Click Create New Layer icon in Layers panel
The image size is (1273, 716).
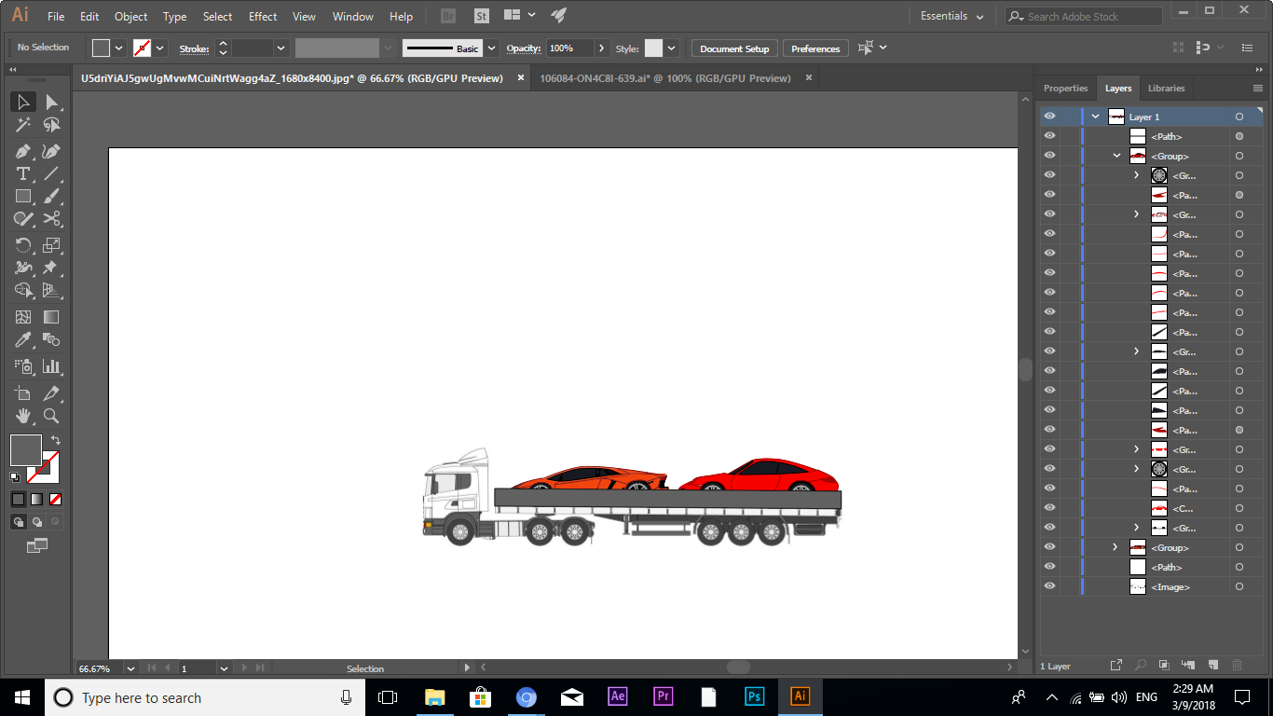[1212, 665]
